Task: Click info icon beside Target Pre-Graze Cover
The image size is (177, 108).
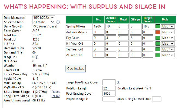Action: point(119,82)
